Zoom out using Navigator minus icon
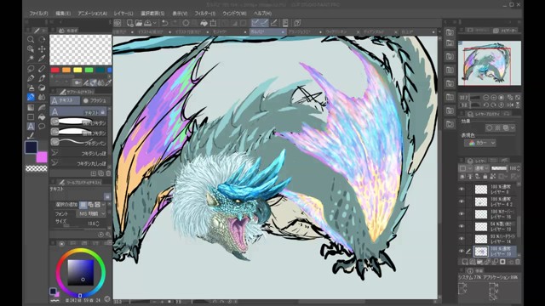This screenshot has height=306, width=545. [x=486, y=98]
